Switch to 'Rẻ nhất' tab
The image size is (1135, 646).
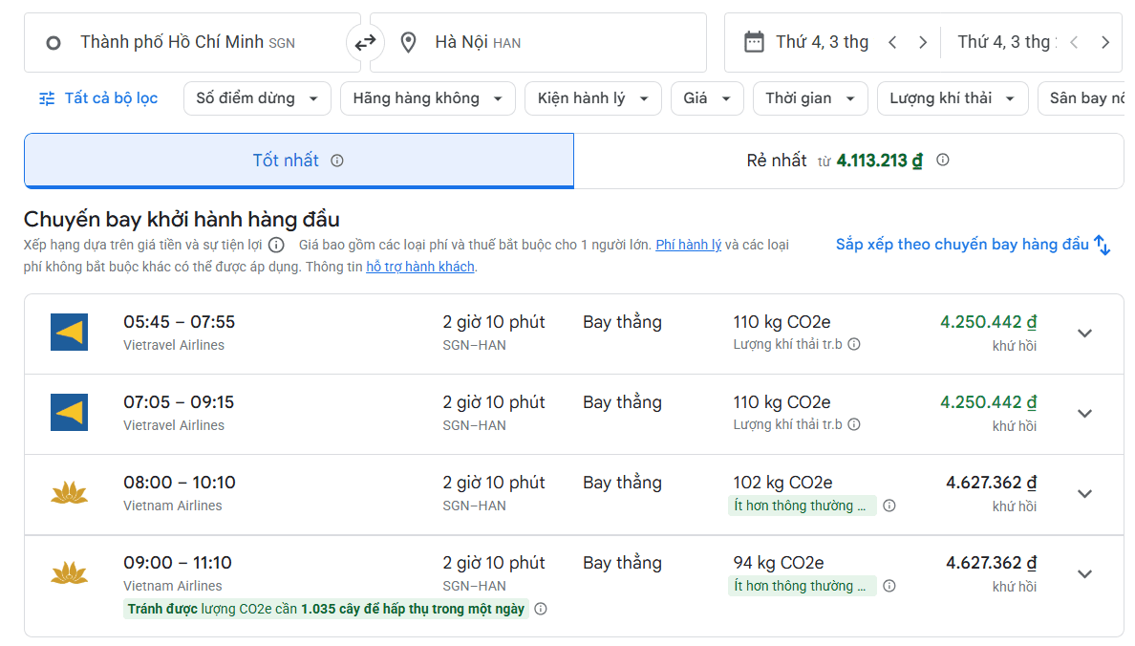click(848, 161)
